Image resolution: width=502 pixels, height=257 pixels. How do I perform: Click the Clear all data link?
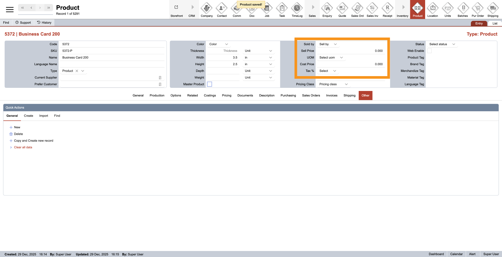click(23, 147)
